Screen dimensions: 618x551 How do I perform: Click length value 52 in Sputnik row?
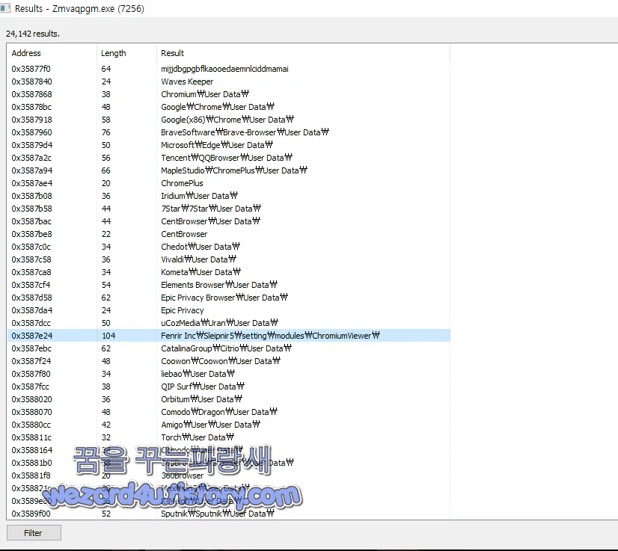click(x=106, y=514)
